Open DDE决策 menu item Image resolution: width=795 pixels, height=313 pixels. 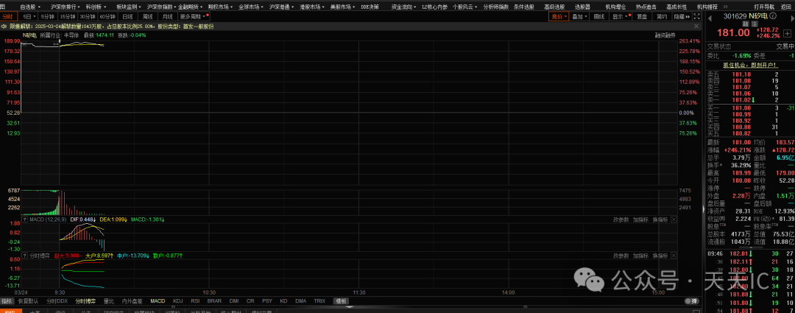coord(370,7)
